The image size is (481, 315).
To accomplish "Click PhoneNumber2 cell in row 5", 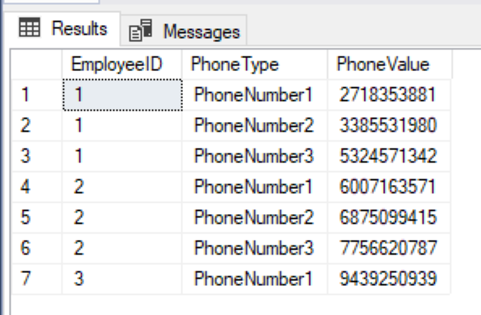I will 254,217.
